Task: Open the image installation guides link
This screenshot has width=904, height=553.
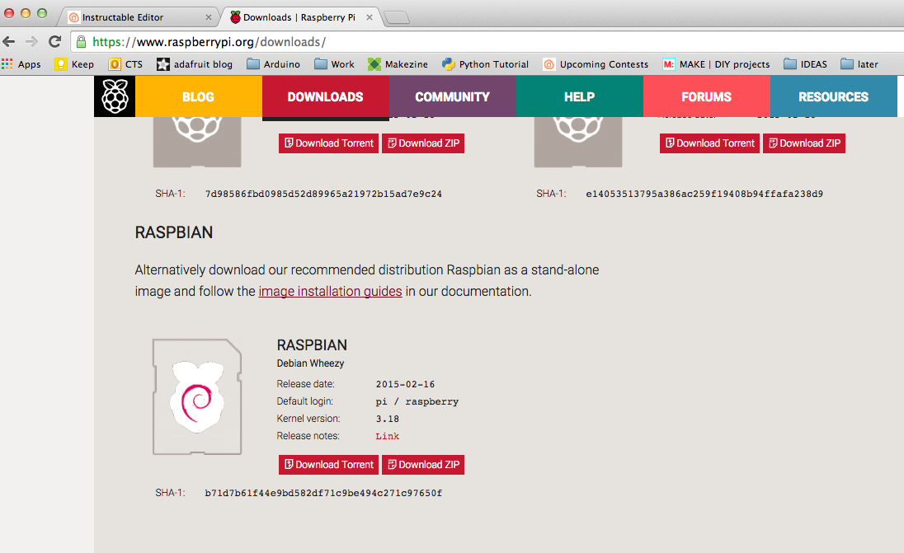Action: (x=331, y=292)
